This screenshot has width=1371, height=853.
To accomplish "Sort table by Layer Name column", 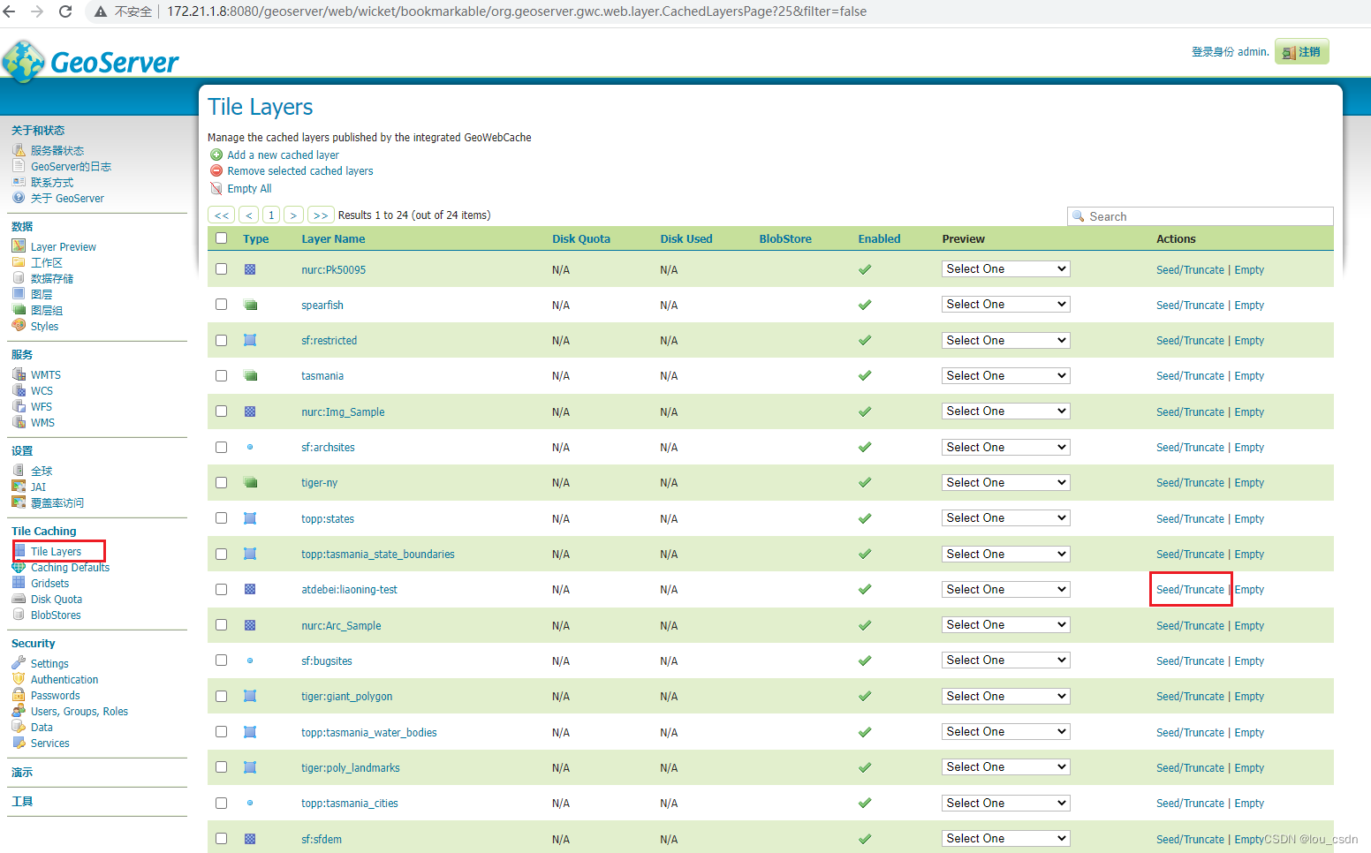I will pos(333,238).
